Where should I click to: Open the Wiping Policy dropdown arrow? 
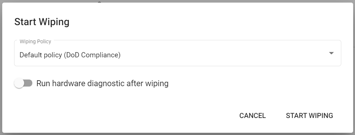[331, 53]
